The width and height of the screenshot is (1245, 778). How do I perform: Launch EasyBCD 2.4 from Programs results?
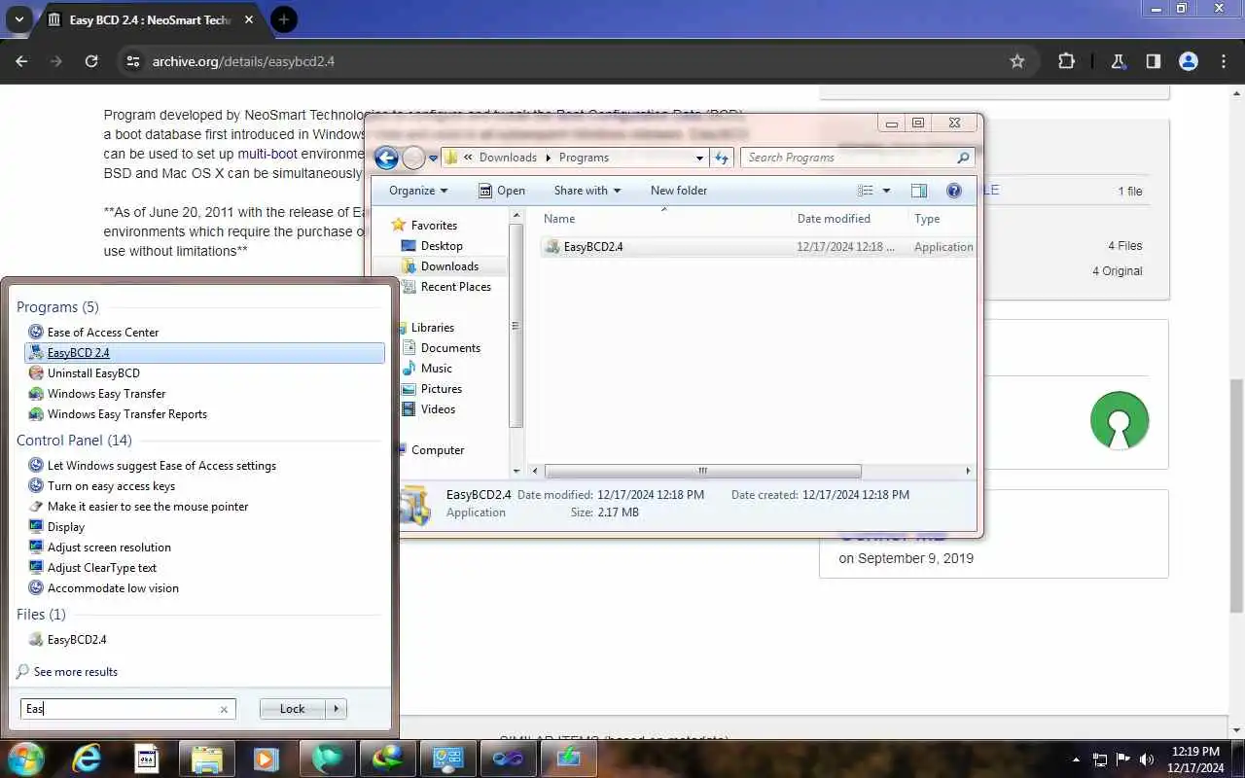click(204, 353)
